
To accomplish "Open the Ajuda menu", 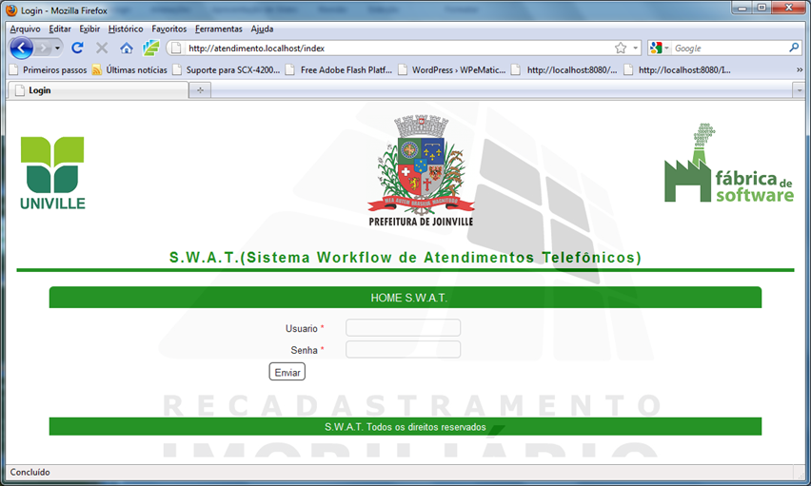I will (262, 29).
